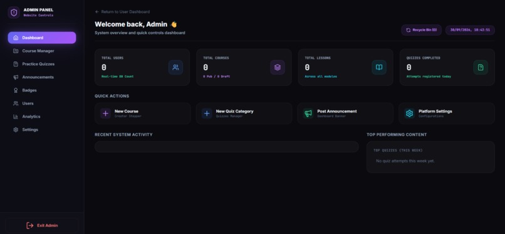The width and height of the screenshot is (505, 234).
Task: Click the Admin Panel shield logo icon
Action: pos(14,13)
